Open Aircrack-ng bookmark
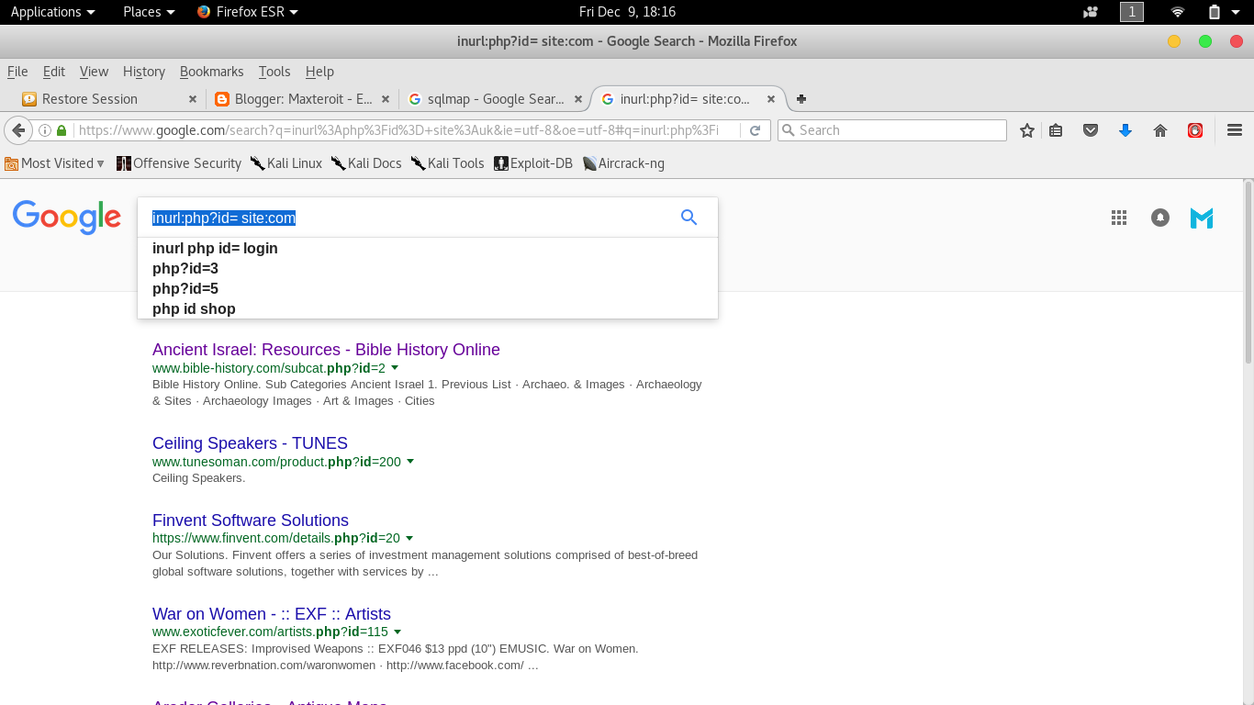This screenshot has width=1254, height=705. click(x=623, y=163)
